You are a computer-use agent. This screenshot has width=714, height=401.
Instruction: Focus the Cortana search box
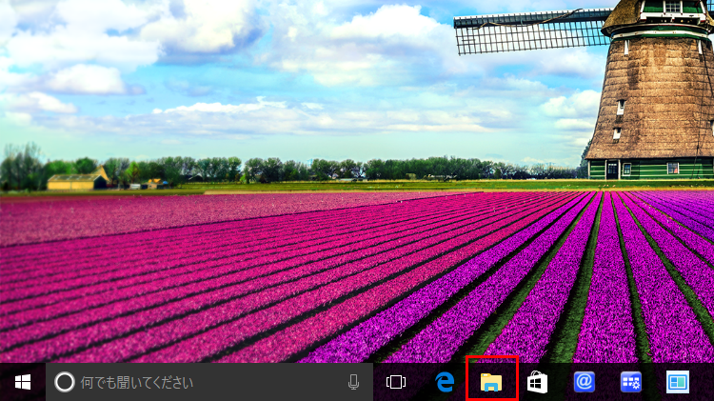pos(209,382)
